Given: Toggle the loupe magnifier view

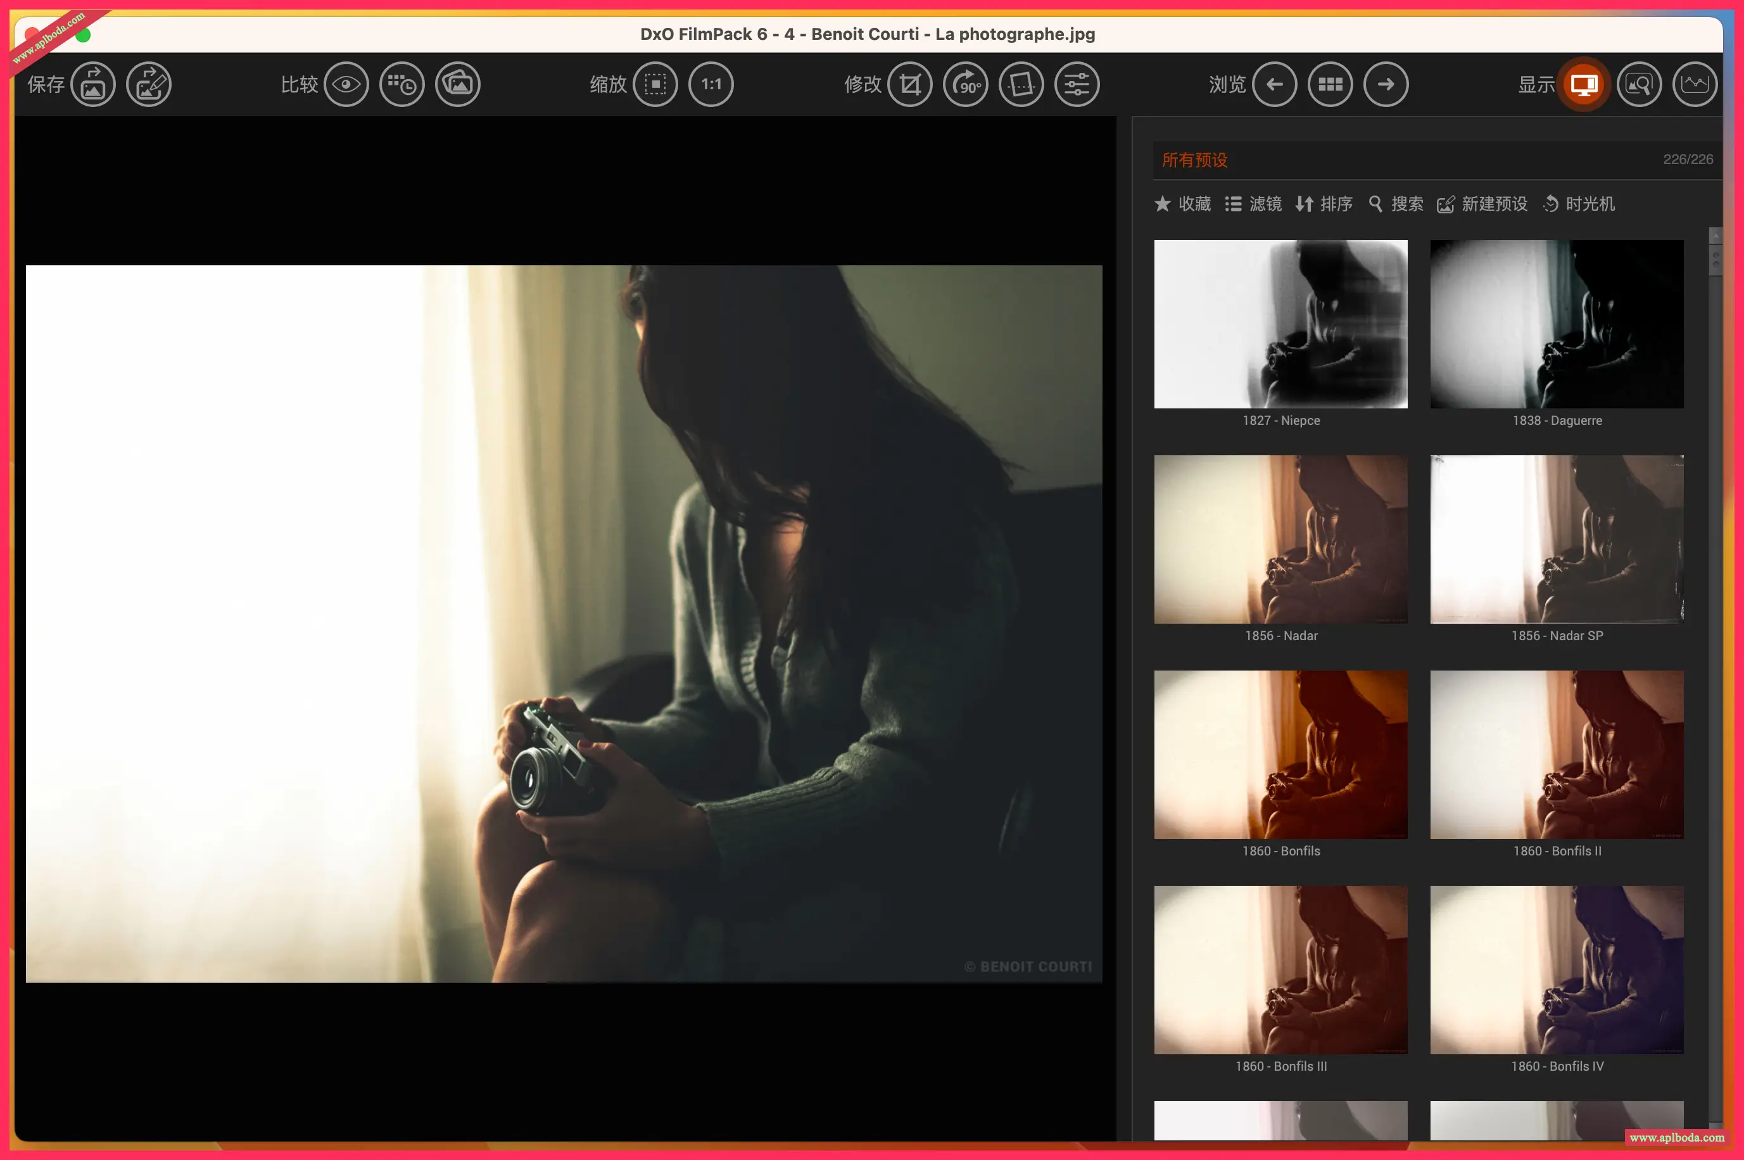Looking at the screenshot, I should pyautogui.click(x=1639, y=84).
